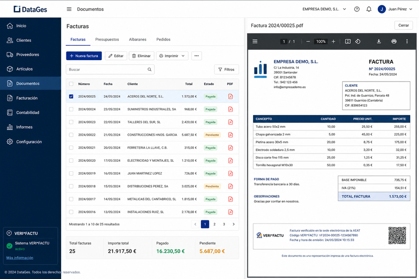Open PDF for invoice 2024/00020
The height and width of the screenshot is (279, 419).
(230, 160)
